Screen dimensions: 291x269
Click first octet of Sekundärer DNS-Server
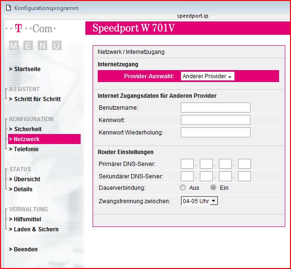coord(187,176)
